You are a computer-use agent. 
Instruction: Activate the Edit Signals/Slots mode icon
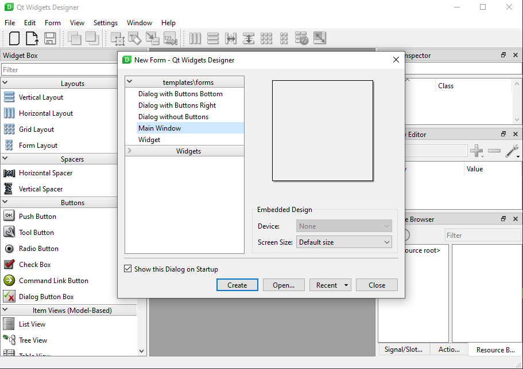[x=135, y=38]
